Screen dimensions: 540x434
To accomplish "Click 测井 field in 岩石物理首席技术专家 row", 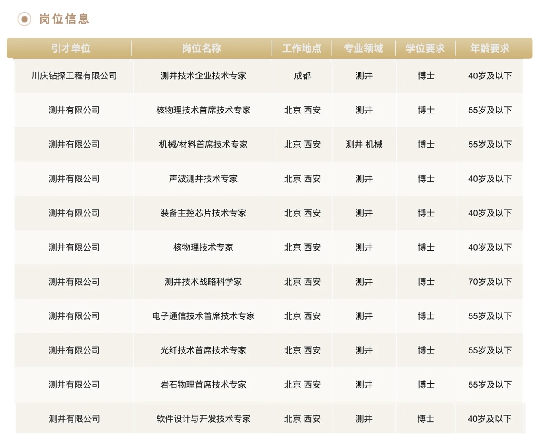I will 364,385.
